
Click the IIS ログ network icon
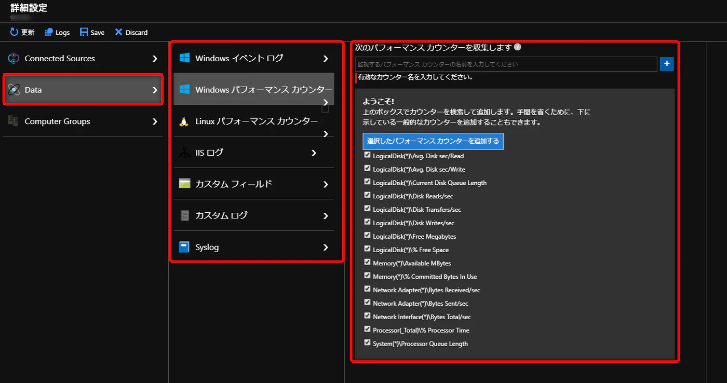point(184,153)
